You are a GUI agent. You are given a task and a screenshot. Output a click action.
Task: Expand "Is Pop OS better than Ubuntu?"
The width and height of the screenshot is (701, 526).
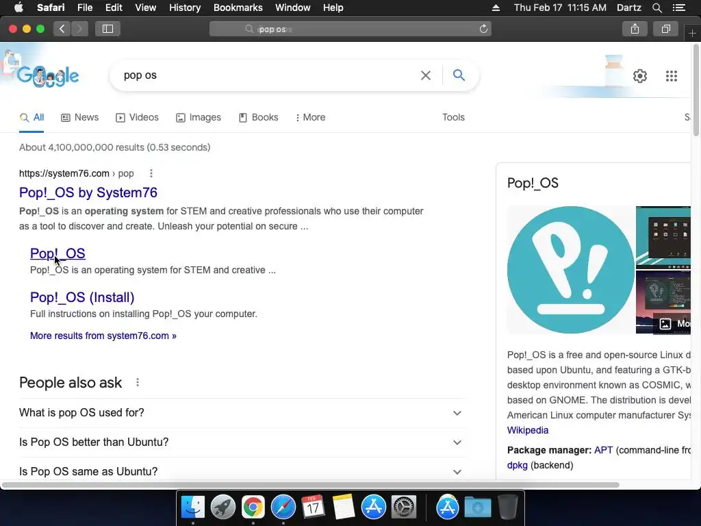pyautogui.click(x=242, y=442)
